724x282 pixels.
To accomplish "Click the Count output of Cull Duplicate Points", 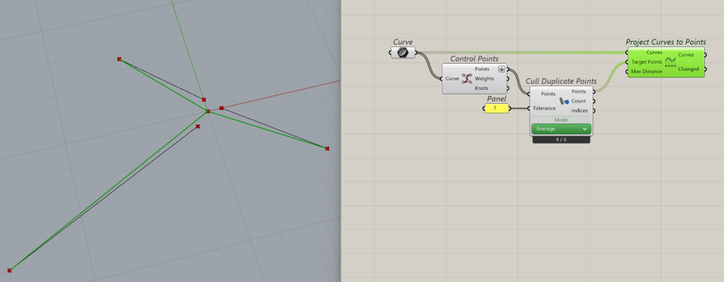I will pyautogui.click(x=578, y=101).
